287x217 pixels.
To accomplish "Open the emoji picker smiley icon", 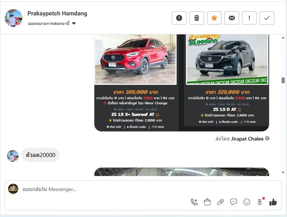I will coord(247,202).
